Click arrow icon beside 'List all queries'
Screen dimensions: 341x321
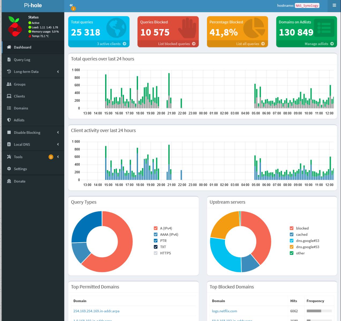[x=263, y=44]
